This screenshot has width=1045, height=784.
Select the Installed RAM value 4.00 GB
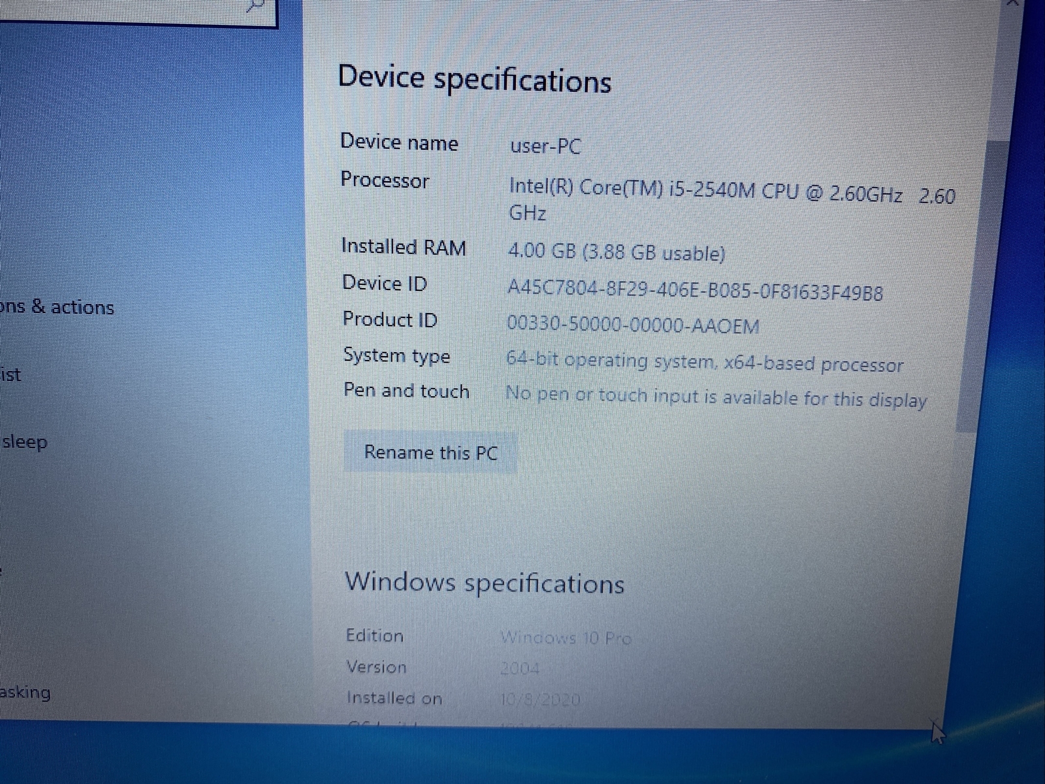[x=617, y=252]
